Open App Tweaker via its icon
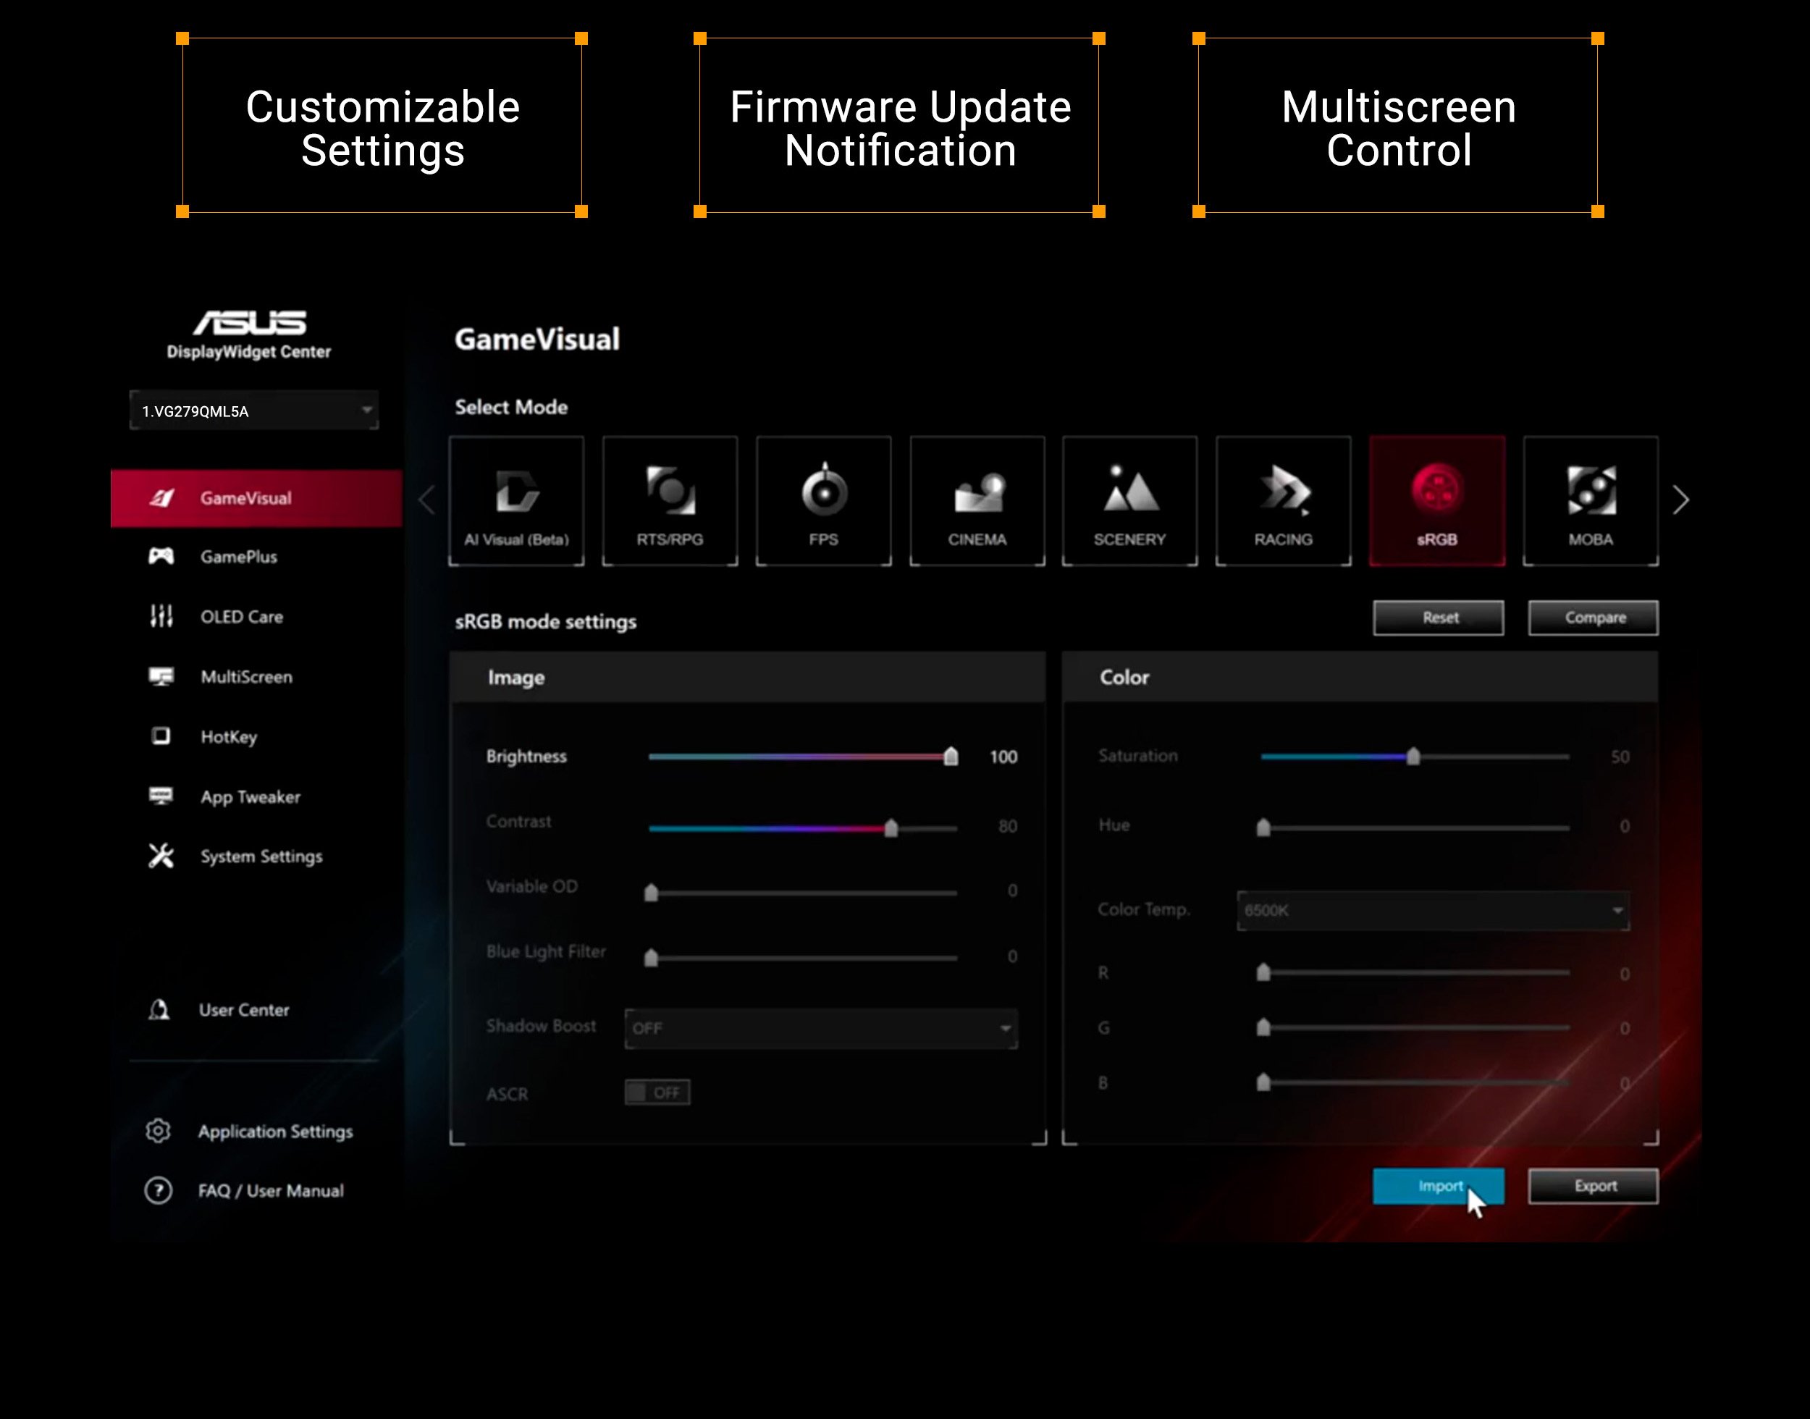The width and height of the screenshot is (1810, 1419). coord(163,796)
